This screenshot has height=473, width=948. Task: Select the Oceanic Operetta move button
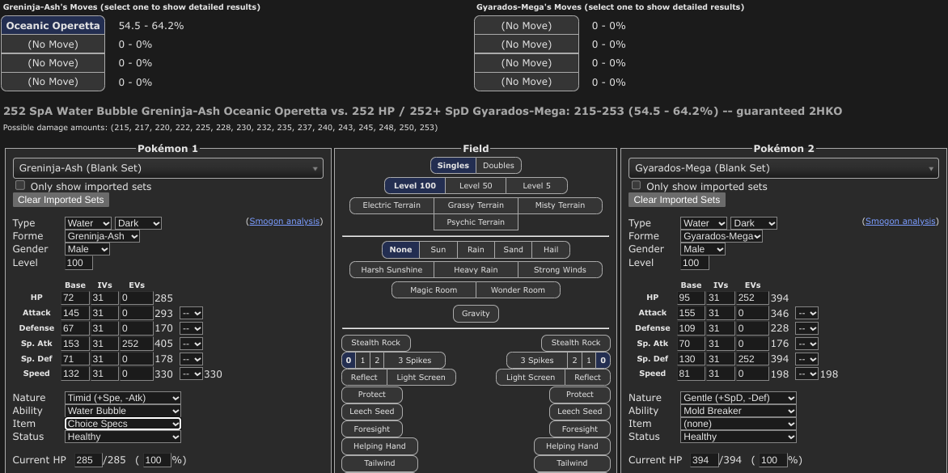pos(53,25)
